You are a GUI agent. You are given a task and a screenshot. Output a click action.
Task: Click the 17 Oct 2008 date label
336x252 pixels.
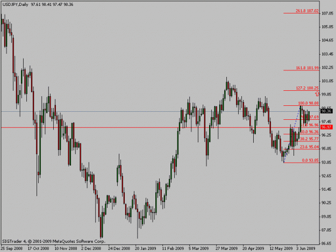click(x=38, y=248)
